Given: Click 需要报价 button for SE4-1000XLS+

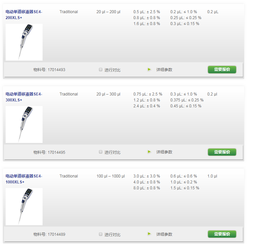Looking at the screenshot, I should click(222, 234).
